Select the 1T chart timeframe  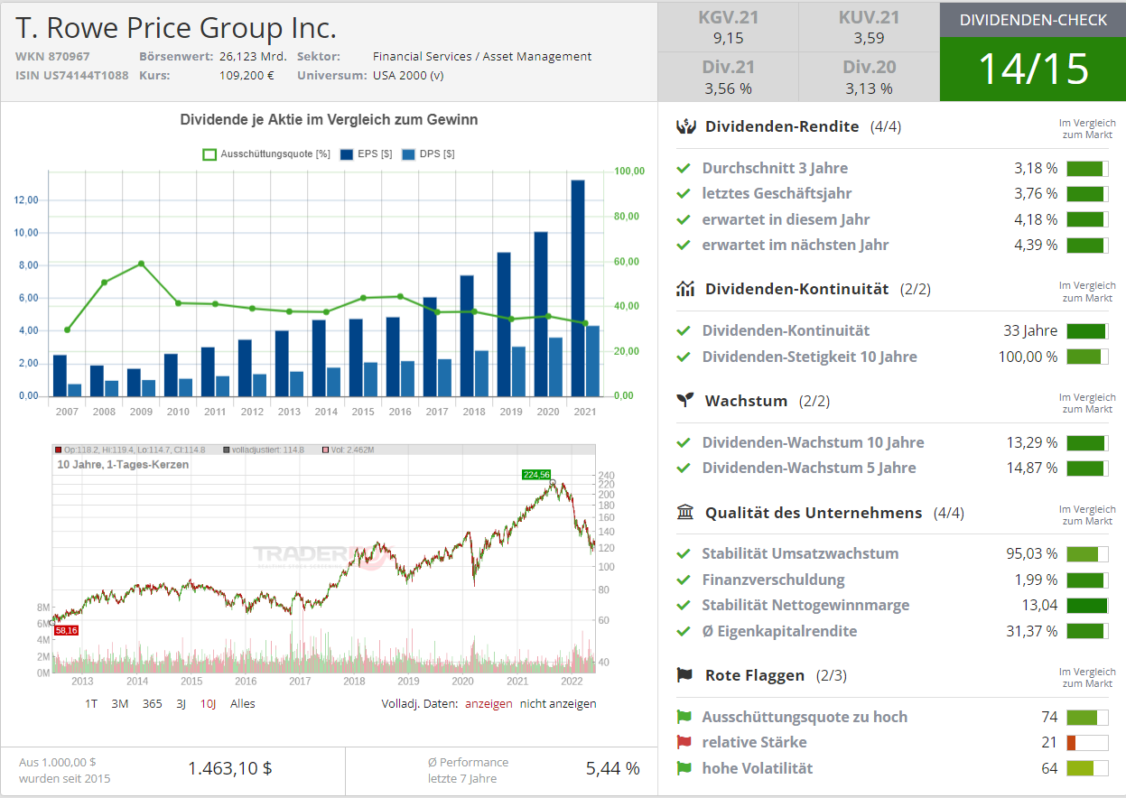click(92, 703)
